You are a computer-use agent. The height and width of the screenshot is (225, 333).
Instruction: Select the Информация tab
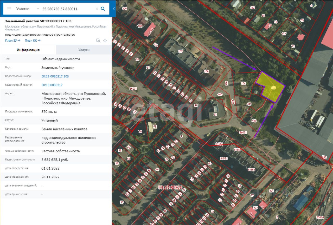coord(28,50)
